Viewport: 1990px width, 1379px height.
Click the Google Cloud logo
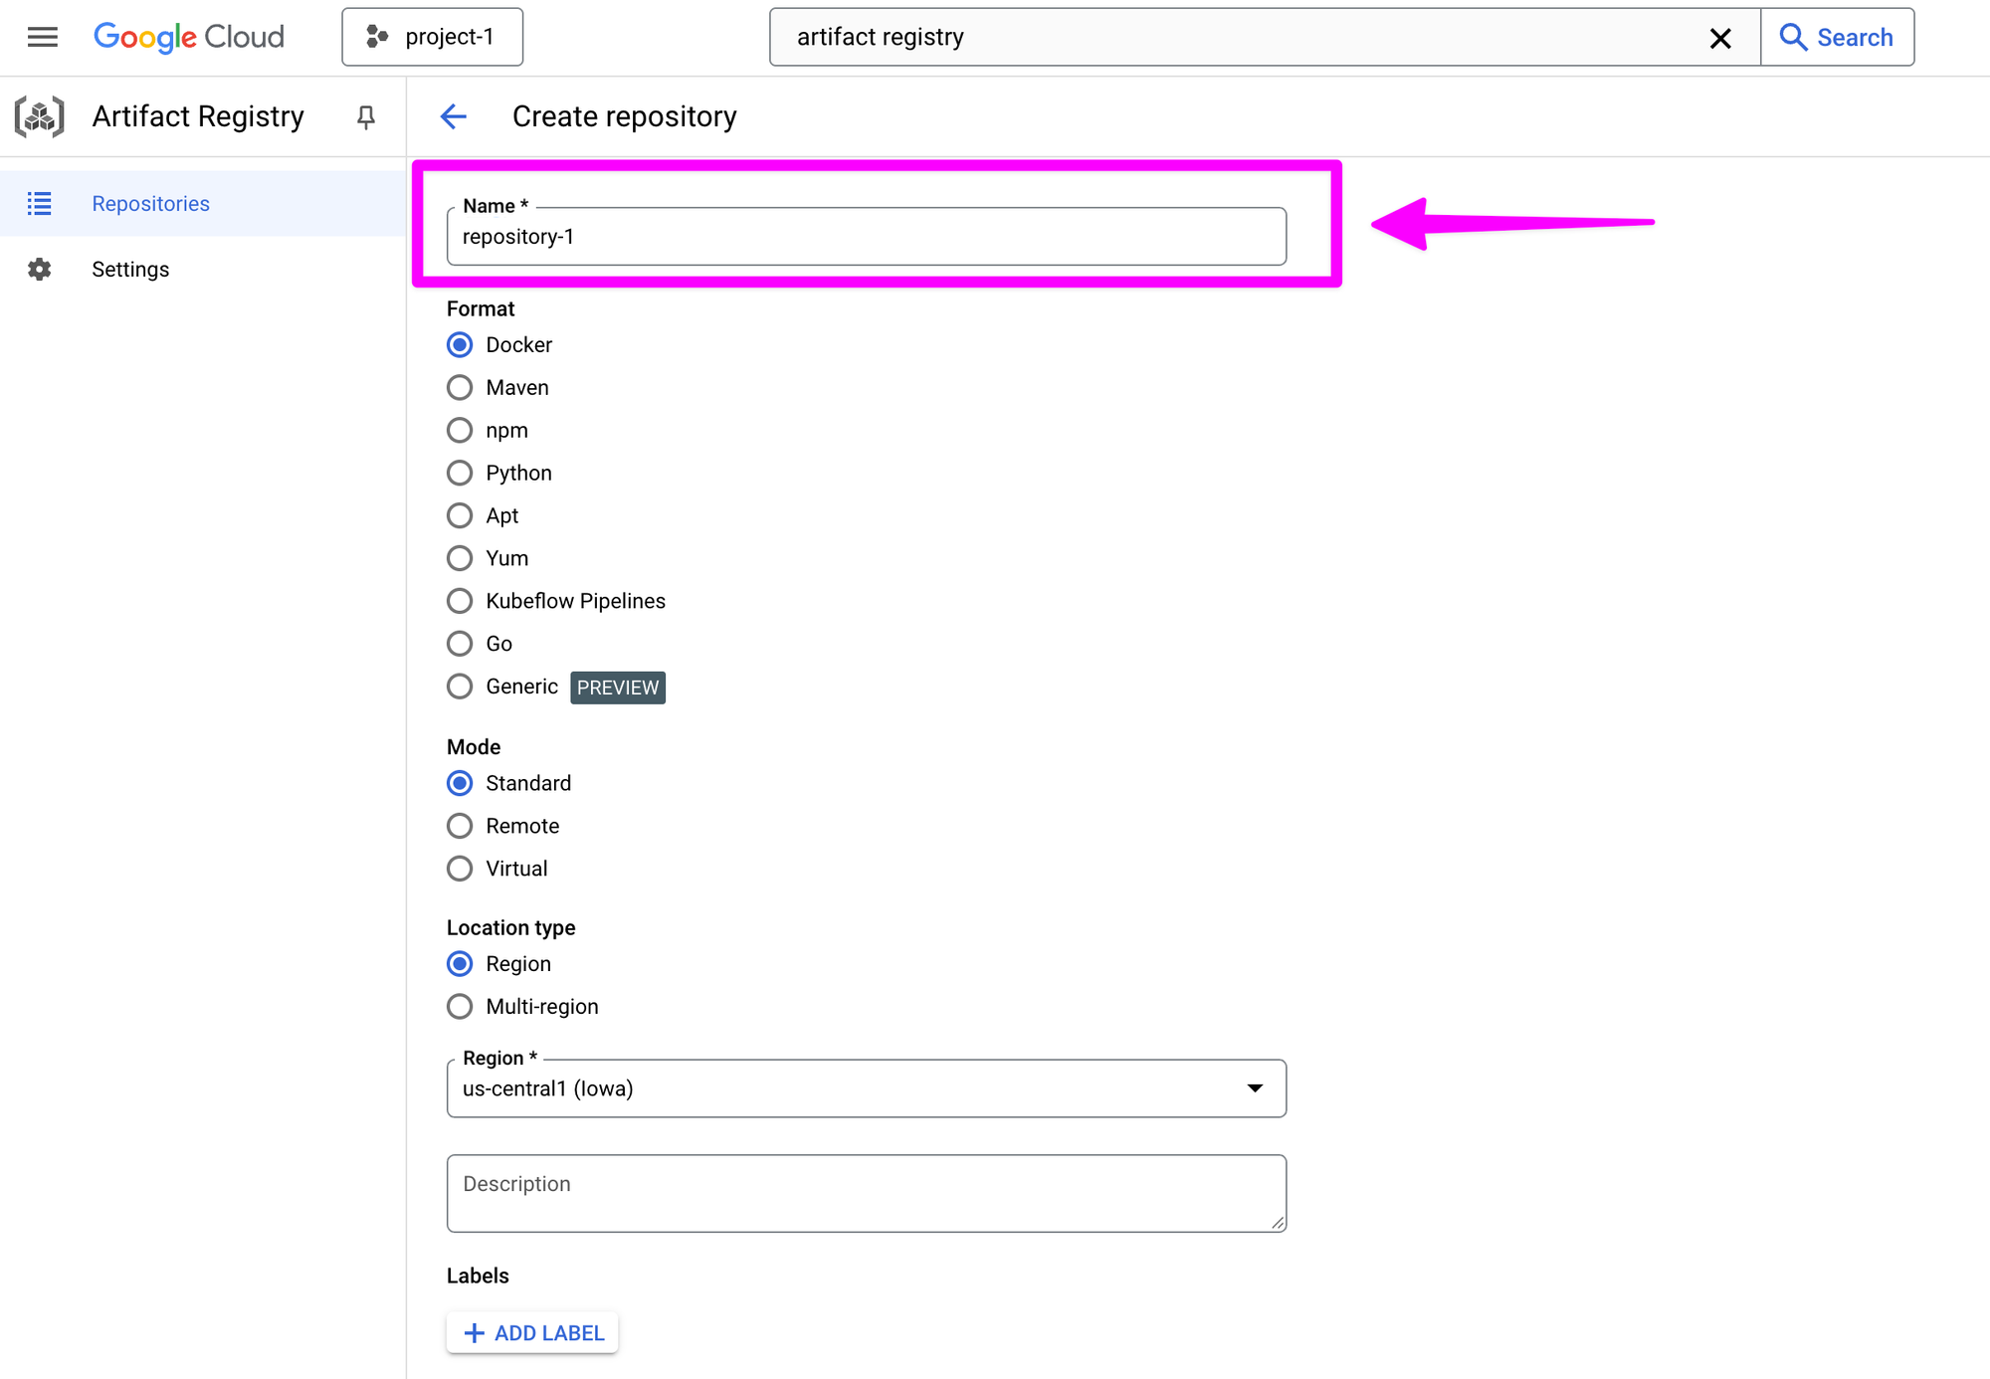[x=189, y=37]
